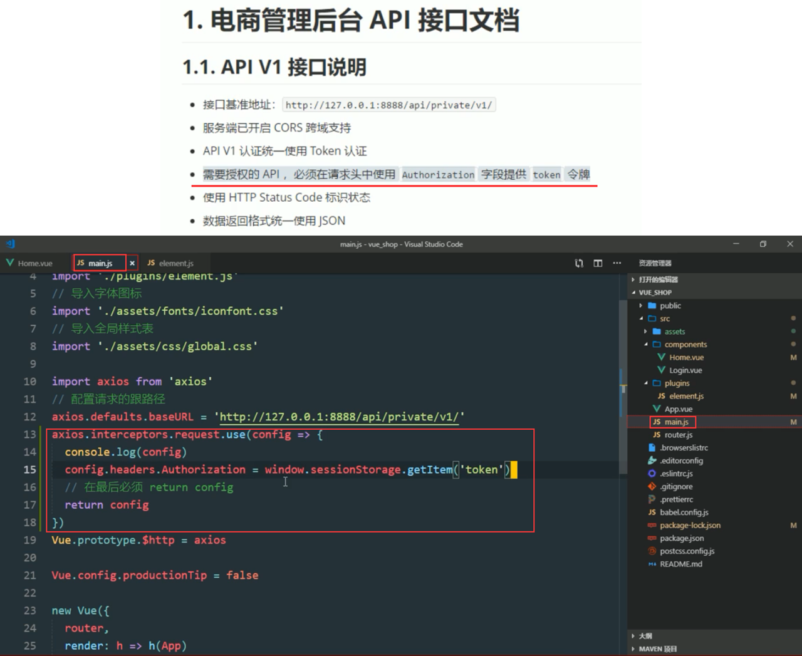Image resolution: width=802 pixels, height=656 pixels.
Task: Click the JS icon beside babel.config.js
Action: coord(652,513)
